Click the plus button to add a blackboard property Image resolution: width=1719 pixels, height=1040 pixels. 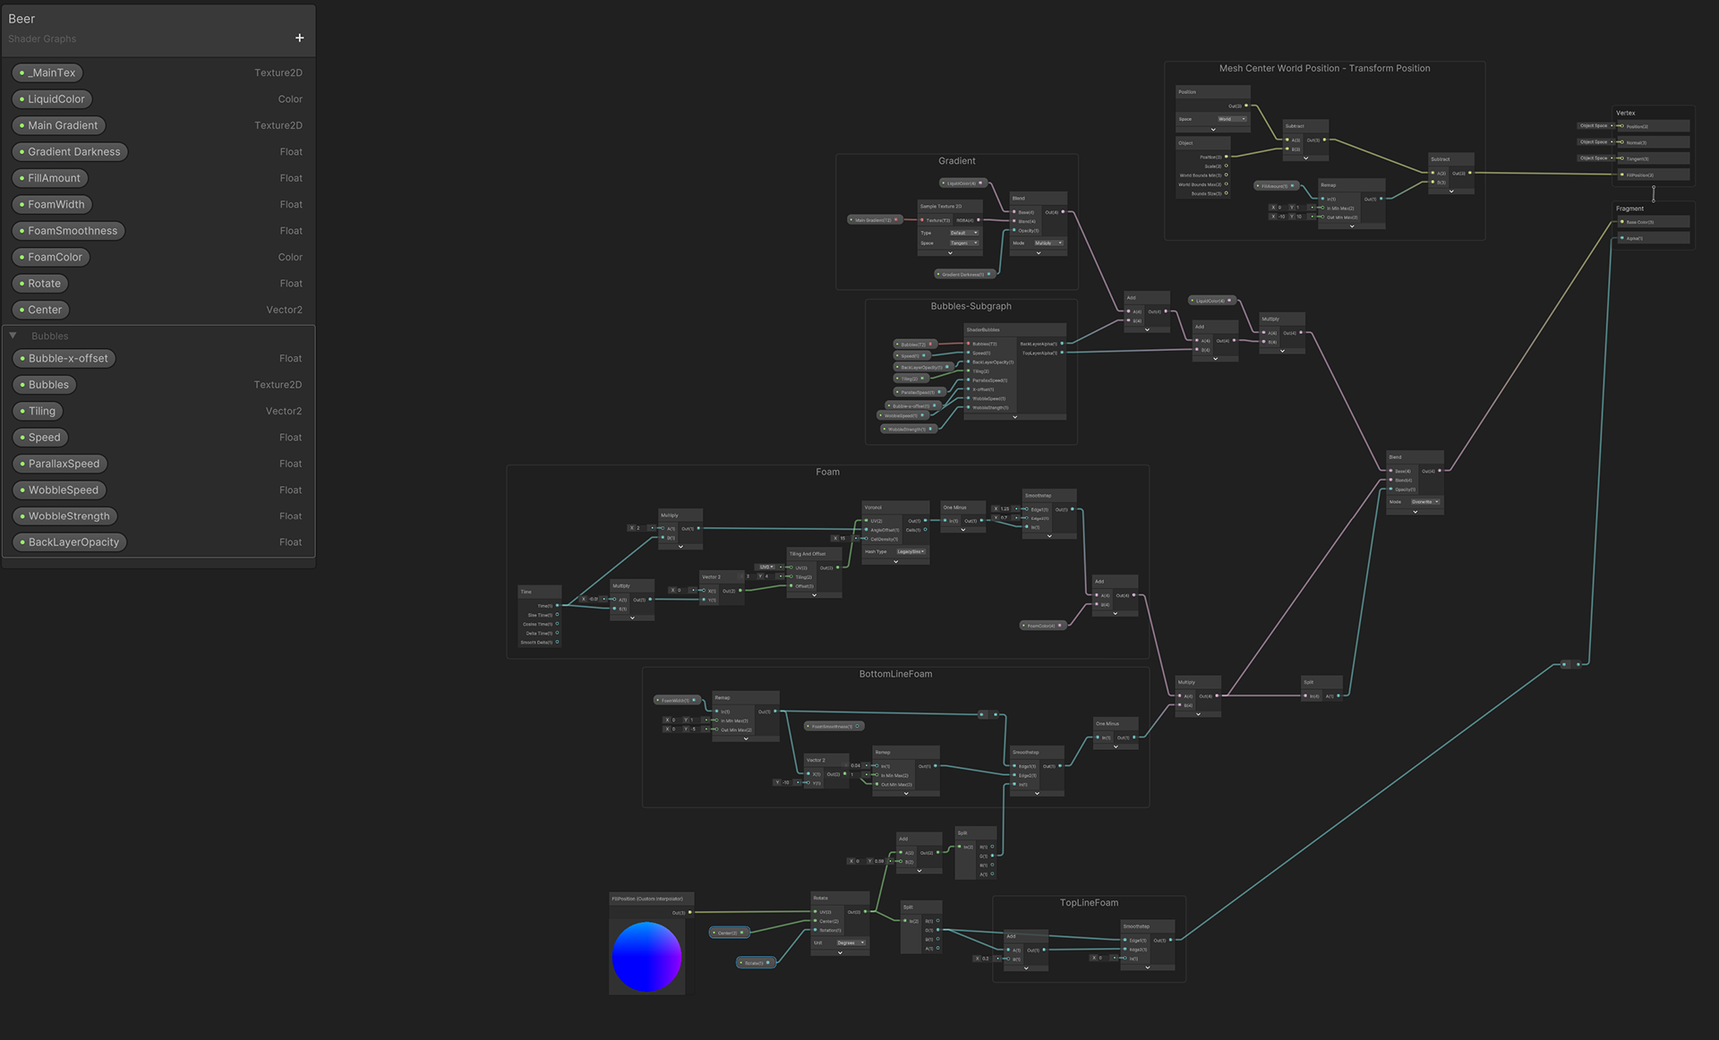(x=299, y=38)
